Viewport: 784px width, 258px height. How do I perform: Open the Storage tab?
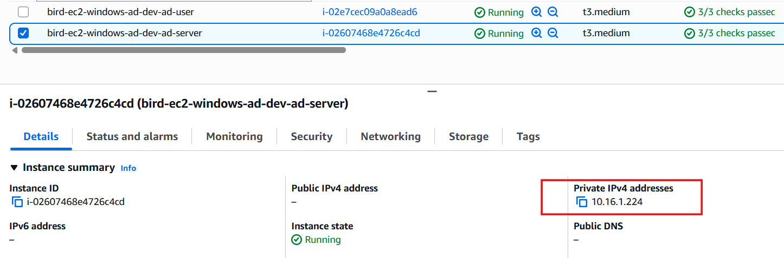[x=468, y=136]
